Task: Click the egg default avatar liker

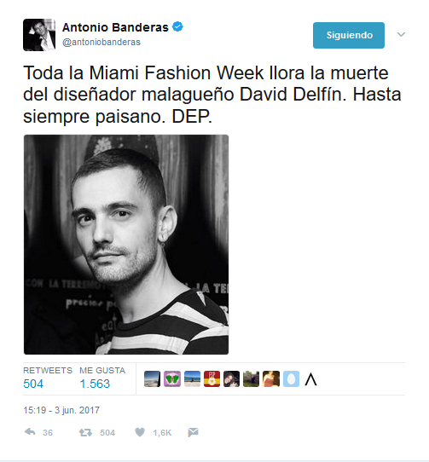Action: point(291,379)
